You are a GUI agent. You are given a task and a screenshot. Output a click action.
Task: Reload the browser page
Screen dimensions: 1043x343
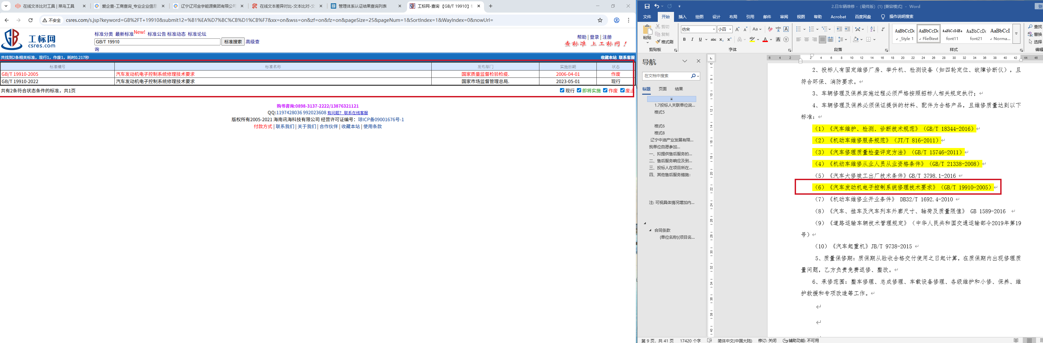tap(31, 20)
